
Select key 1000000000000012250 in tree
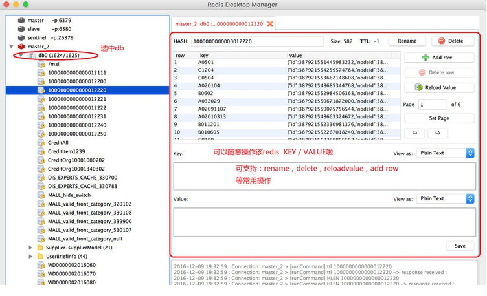tap(77, 134)
